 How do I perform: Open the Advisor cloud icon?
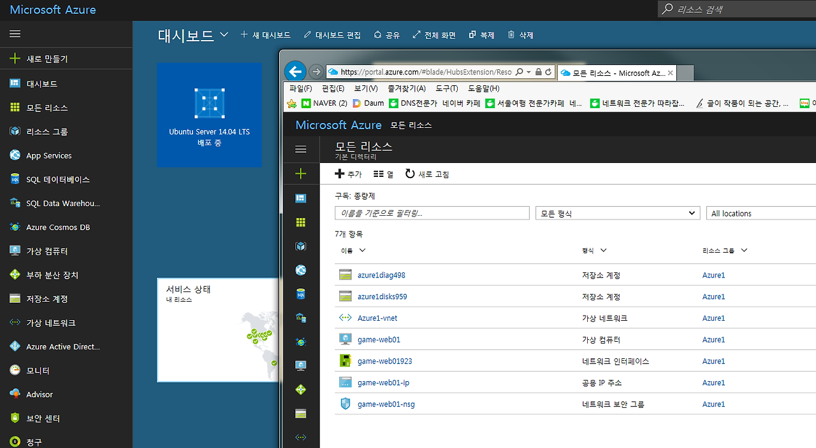pos(15,395)
